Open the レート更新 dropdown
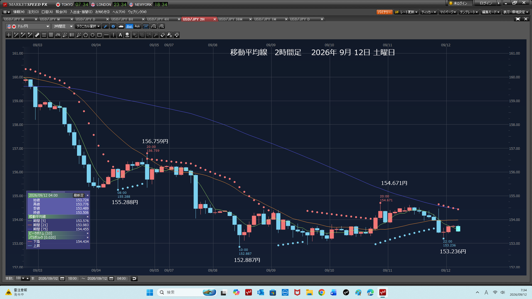The height and width of the screenshot is (299, 532). [406, 12]
